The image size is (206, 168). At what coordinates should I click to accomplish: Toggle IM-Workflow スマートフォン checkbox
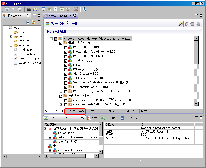pos(66,52)
